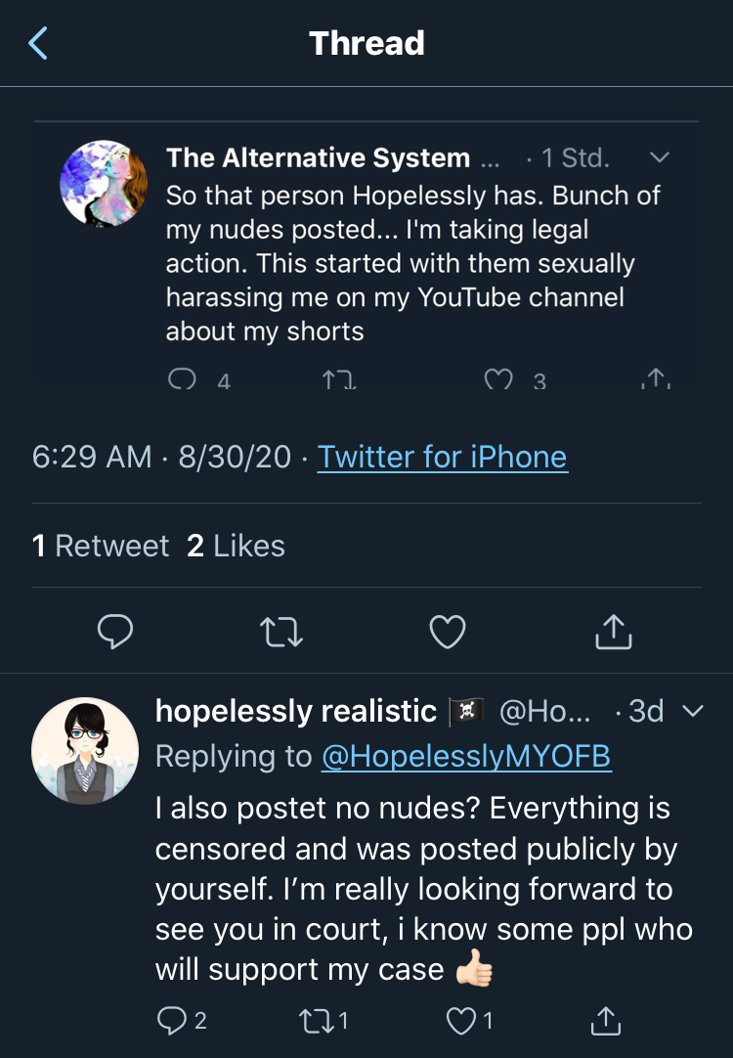Share the main tweet
Screen dimensions: 733x1058
pos(614,632)
